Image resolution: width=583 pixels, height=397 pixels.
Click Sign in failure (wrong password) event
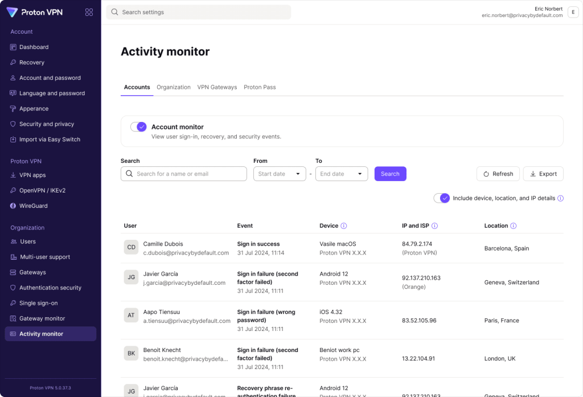pos(266,316)
